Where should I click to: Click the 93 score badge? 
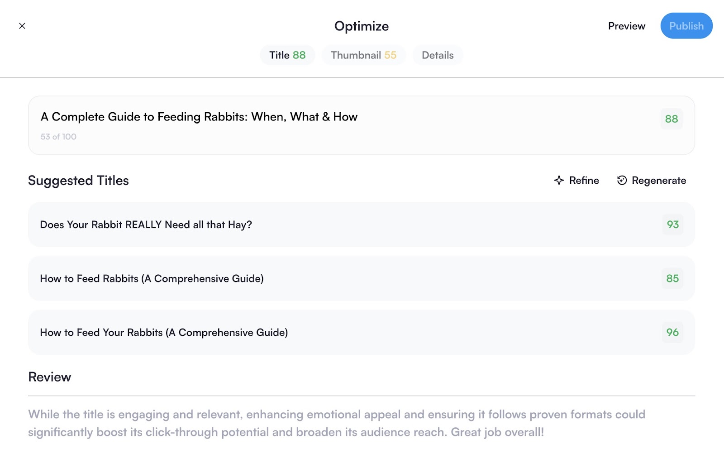[x=672, y=224]
